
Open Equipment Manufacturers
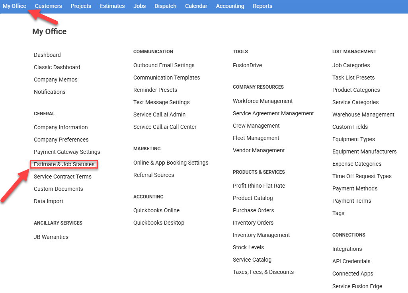tap(365, 151)
